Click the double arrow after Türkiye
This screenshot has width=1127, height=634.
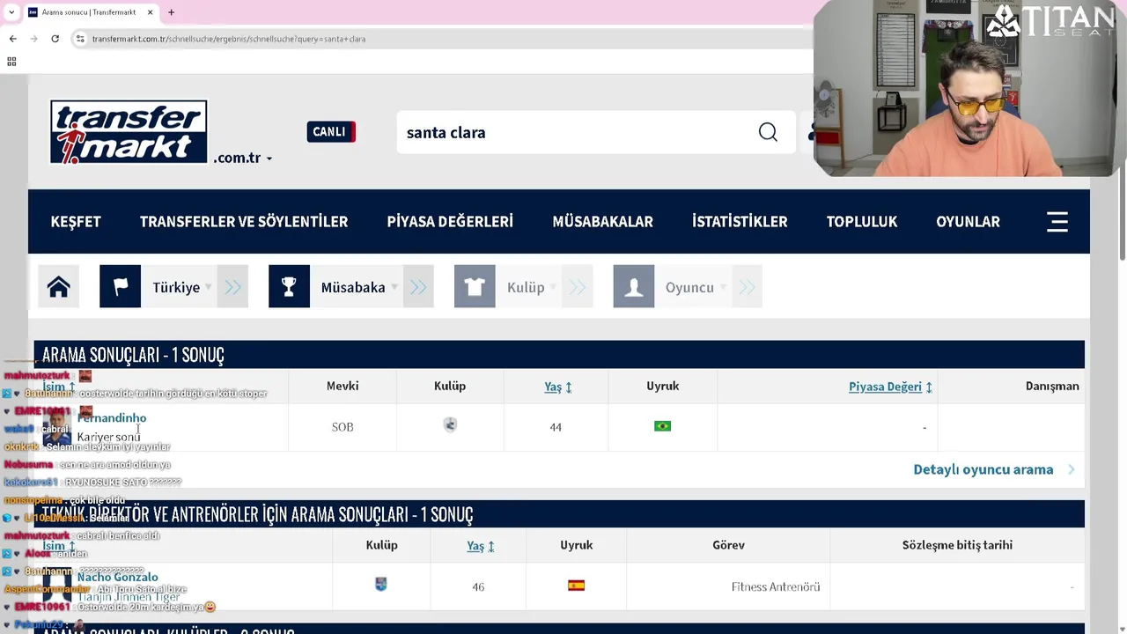click(232, 287)
